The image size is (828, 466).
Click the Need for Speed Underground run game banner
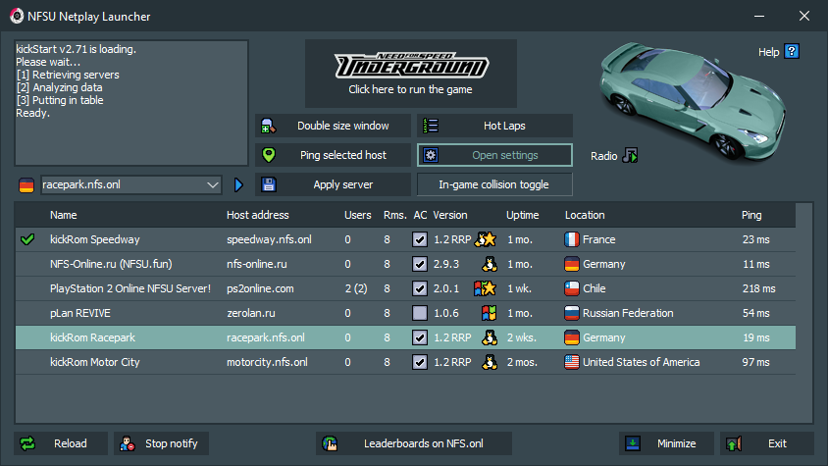pyautogui.click(x=411, y=74)
